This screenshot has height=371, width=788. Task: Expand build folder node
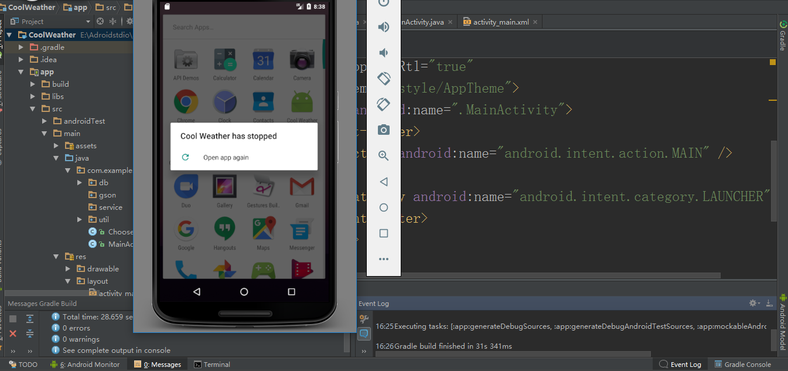33,84
